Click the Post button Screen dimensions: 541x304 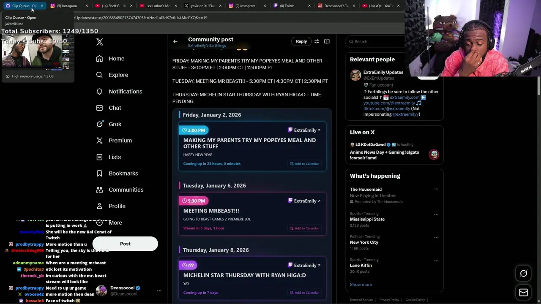[x=125, y=244]
